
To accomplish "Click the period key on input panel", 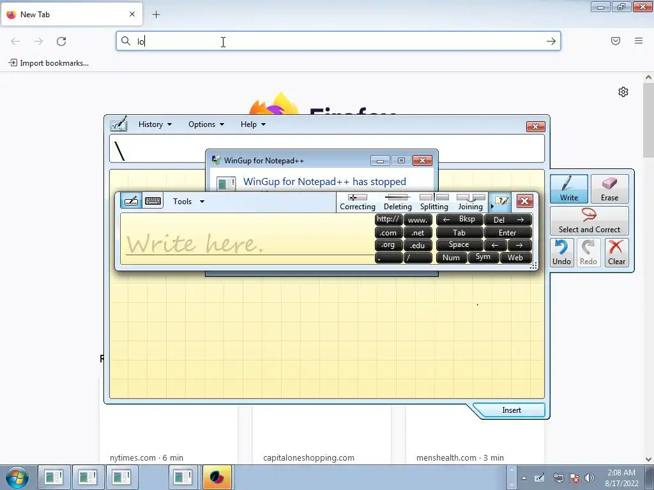I will [388, 258].
